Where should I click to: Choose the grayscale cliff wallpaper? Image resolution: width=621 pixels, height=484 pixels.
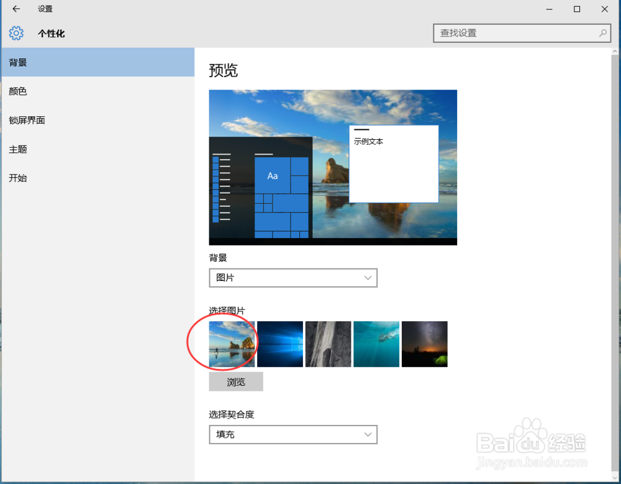[328, 344]
